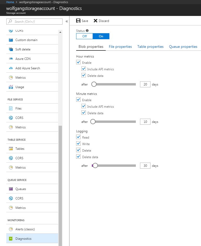Viewport: 201px width, 246px height.
Task: Click the Diagnostics green icon
Action: [11, 239]
